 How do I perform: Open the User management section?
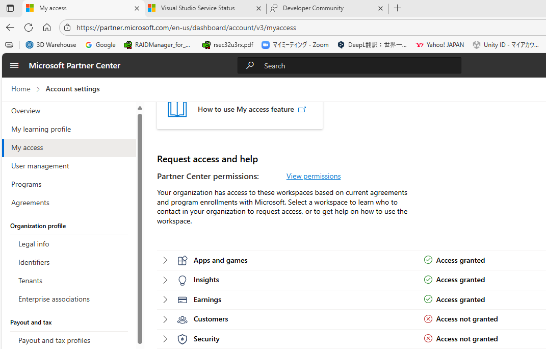(x=40, y=166)
